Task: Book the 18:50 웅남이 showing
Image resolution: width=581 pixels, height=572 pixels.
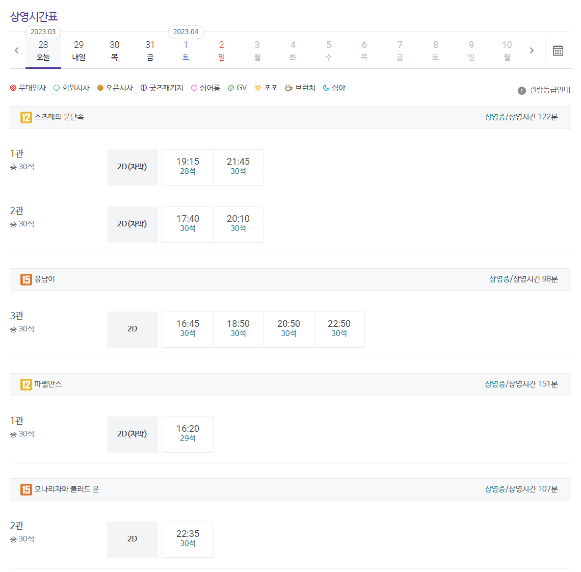Action: click(x=238, y=329)
